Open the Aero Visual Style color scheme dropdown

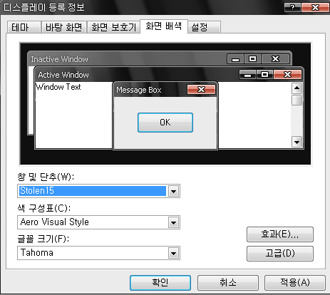click(x=174, y=223)
